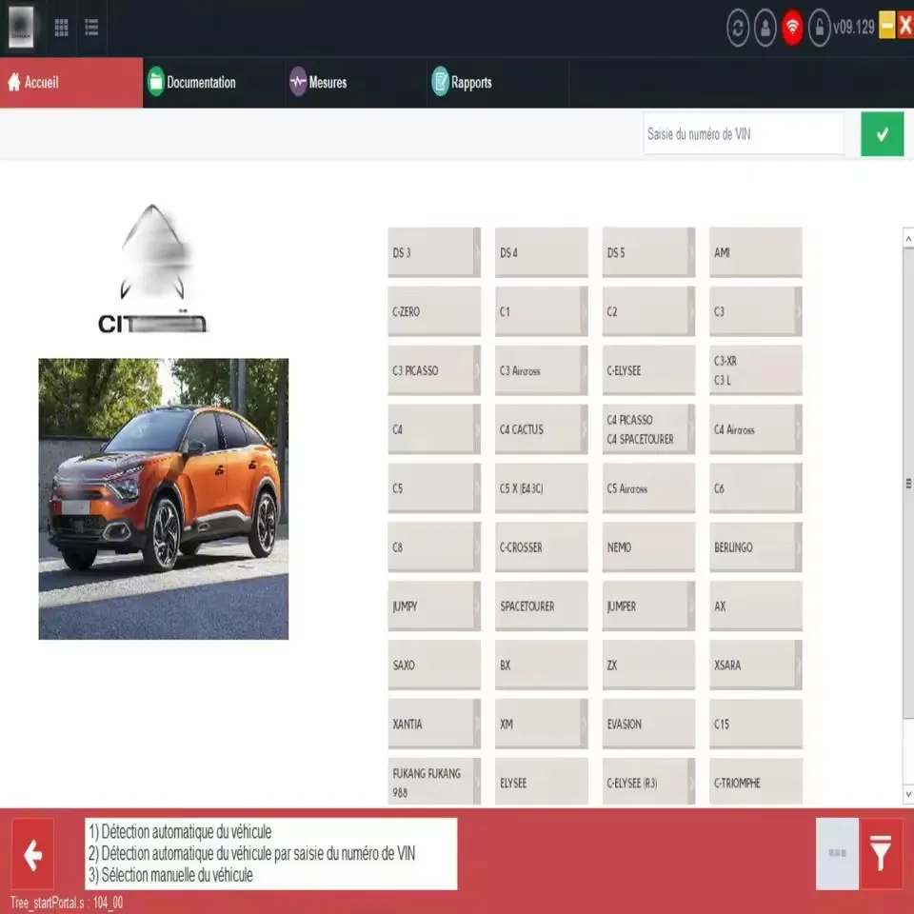Click the refresh/sync icon in the top bar
914x914 pixels.
click(x=736, y=27)
